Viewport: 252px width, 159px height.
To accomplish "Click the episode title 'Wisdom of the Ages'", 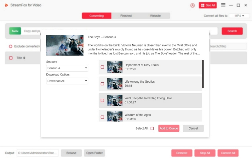I will pos(138,115).
